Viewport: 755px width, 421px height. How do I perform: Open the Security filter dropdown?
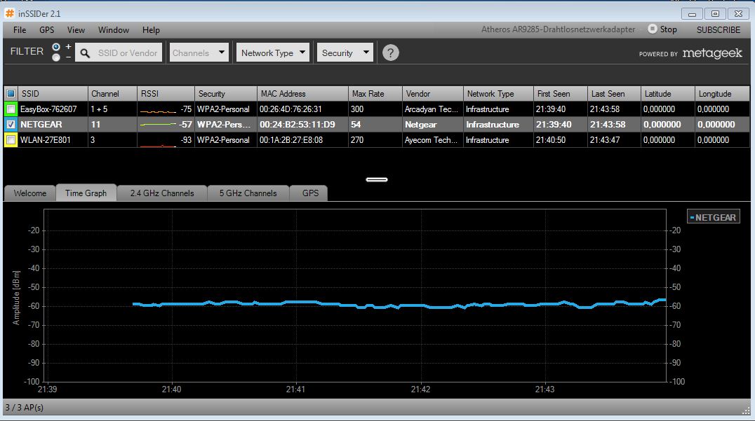(345, 53)
